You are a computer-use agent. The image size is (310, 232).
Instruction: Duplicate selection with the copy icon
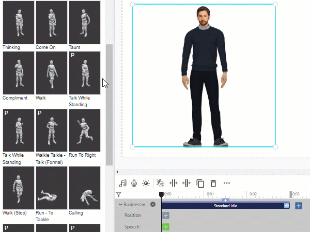coord(200,183)
